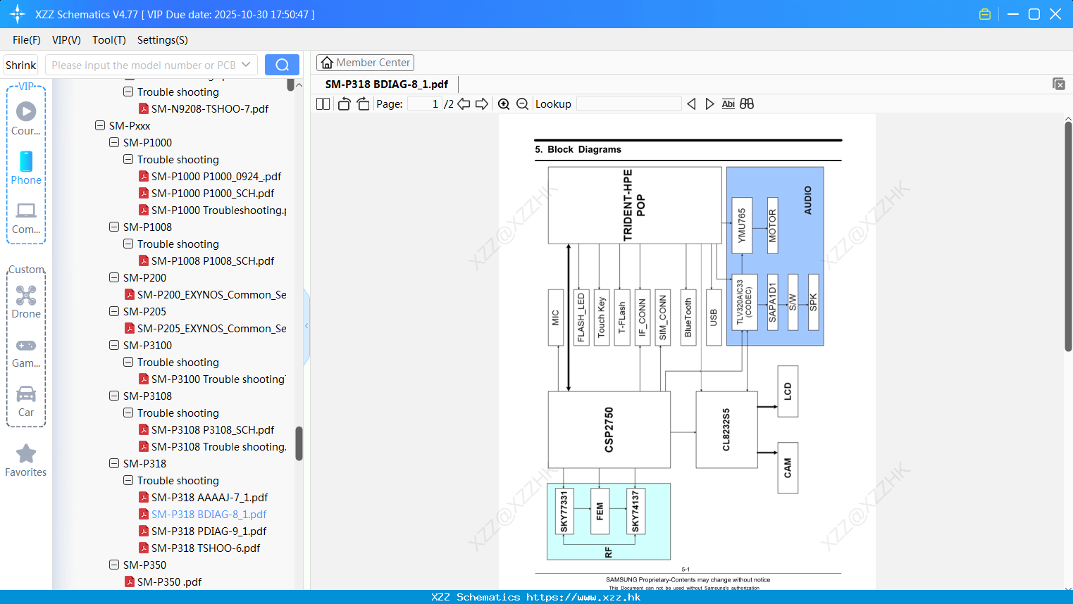
Task: Open SM-P3108 P3108_SCH.pdf file
Action: coord(213,430)
